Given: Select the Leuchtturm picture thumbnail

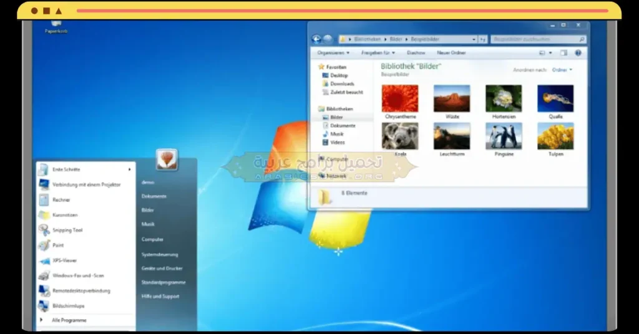Looking at the screenshot, I should tap(452, 136).
